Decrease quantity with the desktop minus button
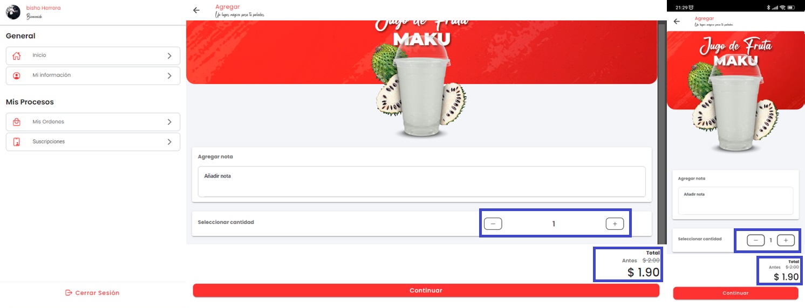 493,223
